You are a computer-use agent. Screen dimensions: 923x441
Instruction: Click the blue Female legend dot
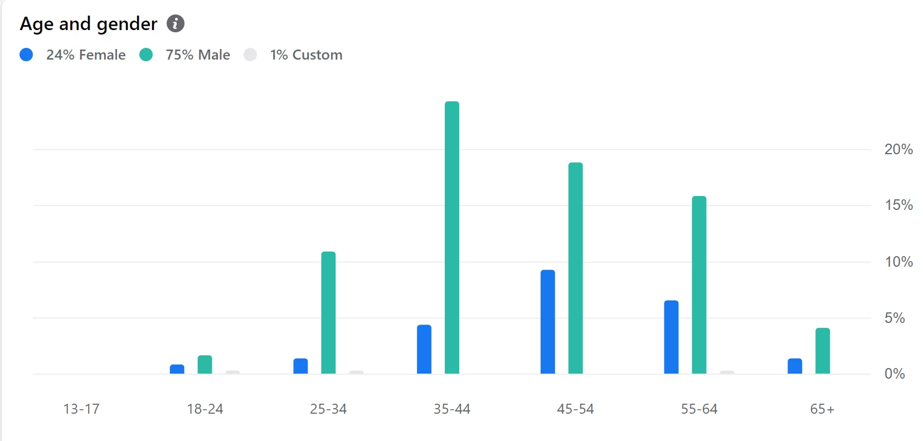click(x=26, y=55)
